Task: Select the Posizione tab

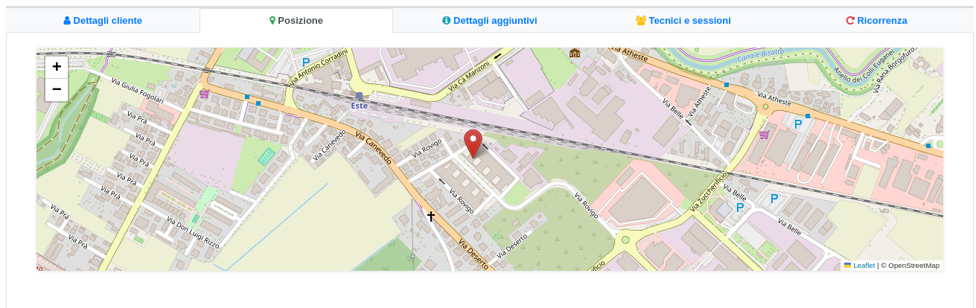Action: pos(296,21)
